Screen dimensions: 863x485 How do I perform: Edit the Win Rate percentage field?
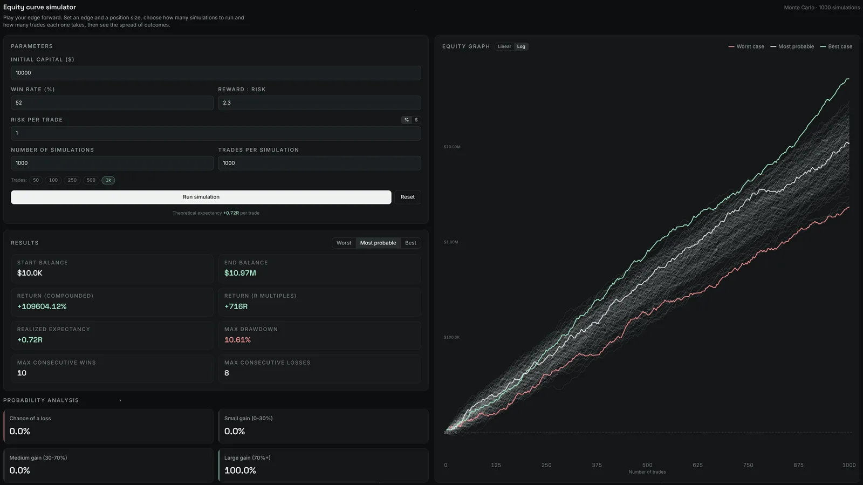(112, 103)
